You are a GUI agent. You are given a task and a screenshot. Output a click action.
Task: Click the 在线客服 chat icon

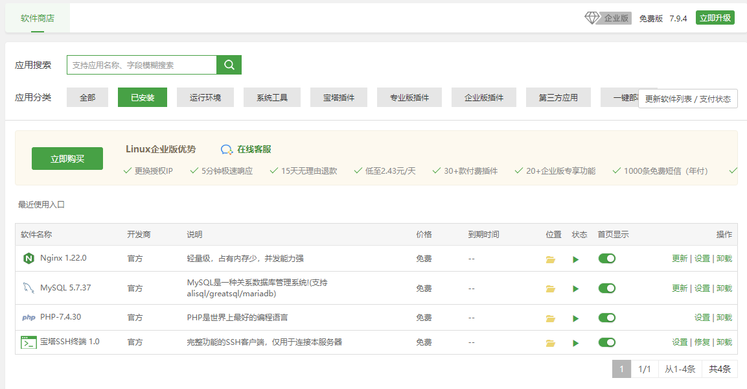(x=227, y=150)
